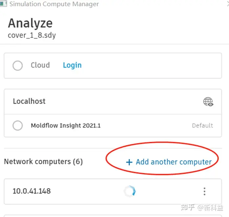Click the cover_1_8.sdy file name
Screen dimensions: 229x217
[32, 35]
